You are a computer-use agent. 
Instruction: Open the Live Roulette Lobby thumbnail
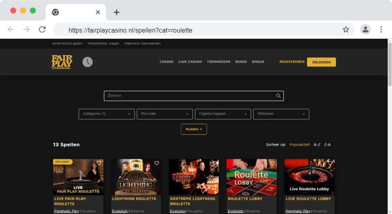310,177
